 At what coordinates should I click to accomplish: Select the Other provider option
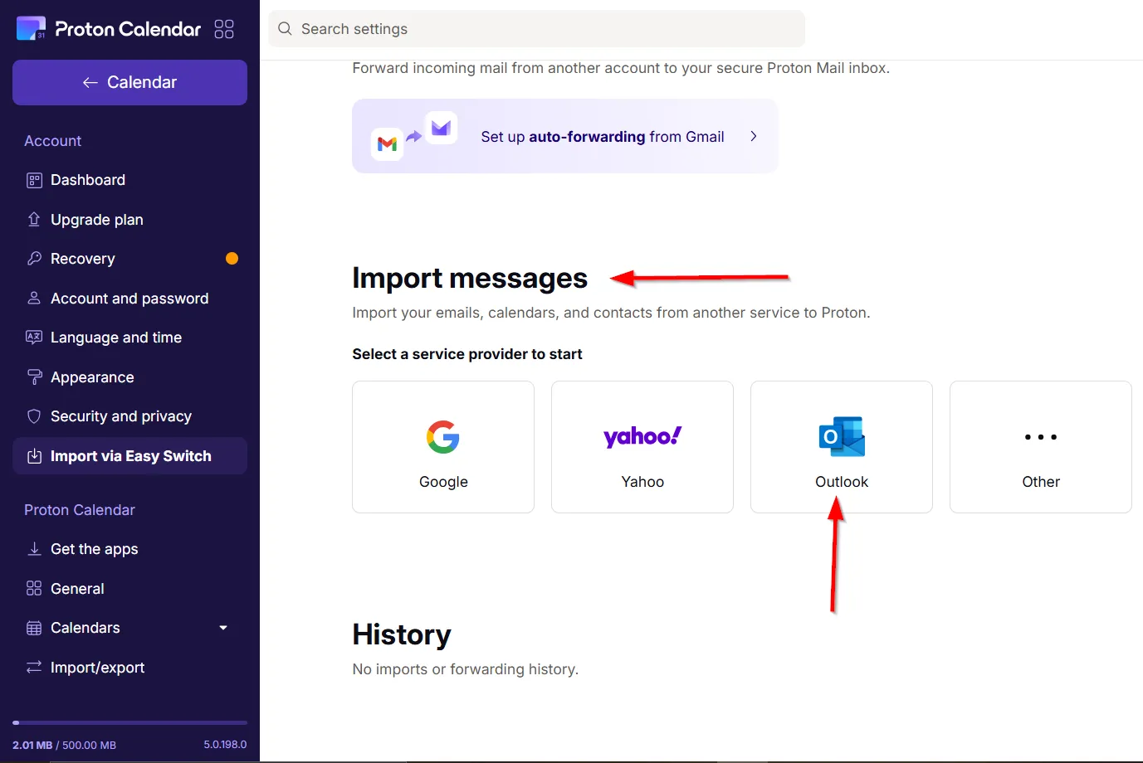(x=1040, y=446)
